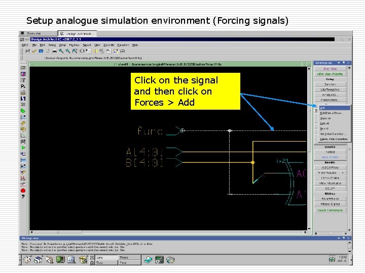Click the DCOP button
The width and height of the screenshot is (365, 273).
(330, 188)
